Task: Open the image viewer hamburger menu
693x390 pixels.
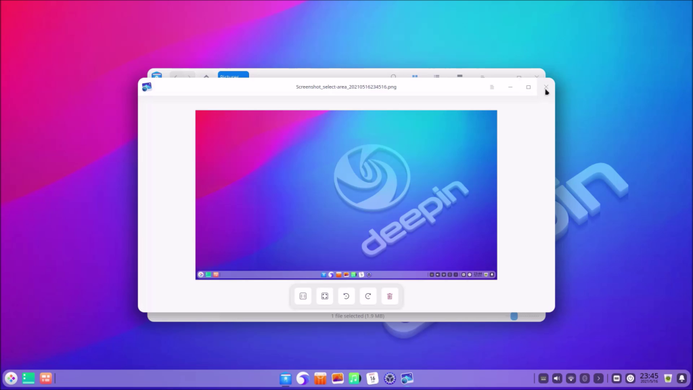Action: 492,87
